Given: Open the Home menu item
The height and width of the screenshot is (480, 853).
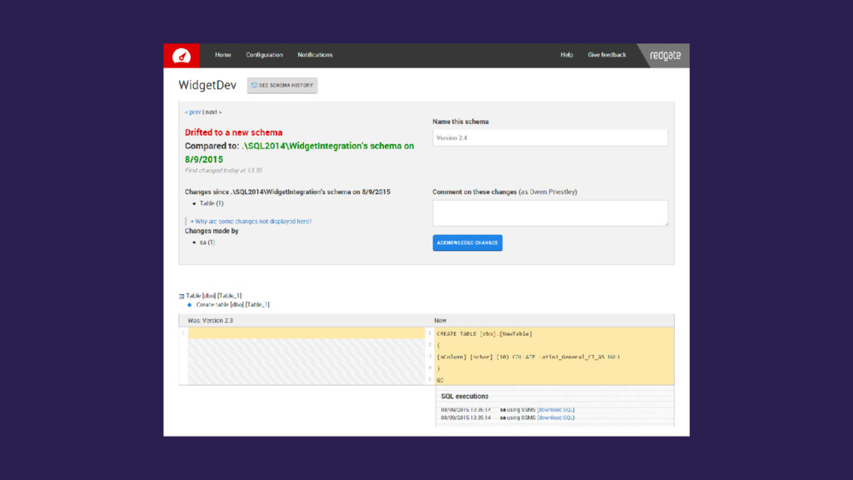Looking at the screenshot, I should point(222,55).
